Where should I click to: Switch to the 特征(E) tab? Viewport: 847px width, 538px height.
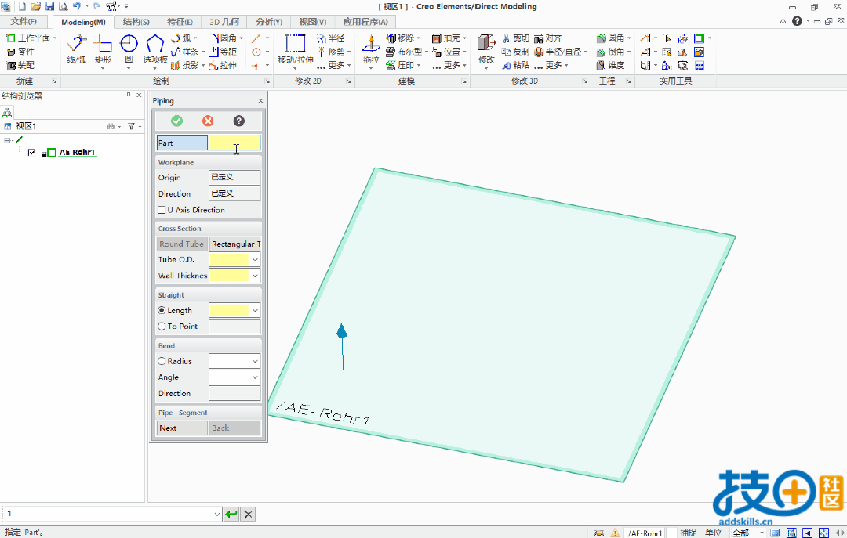(180, 22)
